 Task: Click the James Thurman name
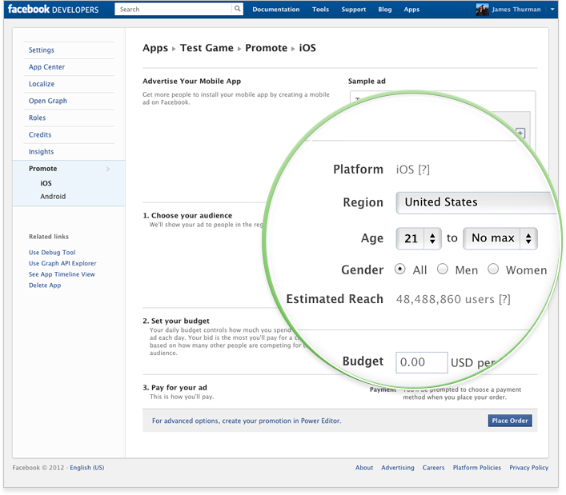[x=516, y=10]
